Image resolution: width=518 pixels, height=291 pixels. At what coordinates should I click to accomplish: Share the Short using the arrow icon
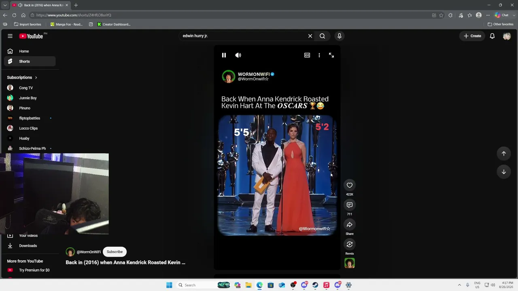350,225
